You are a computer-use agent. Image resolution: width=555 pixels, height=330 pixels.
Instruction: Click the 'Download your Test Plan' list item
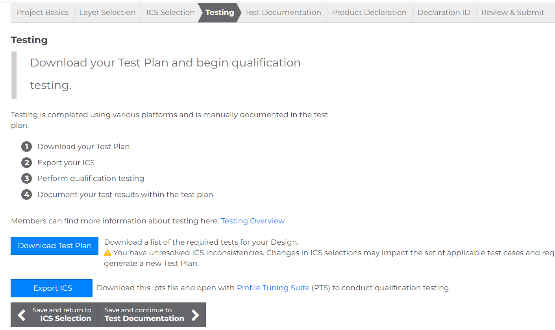83,147
